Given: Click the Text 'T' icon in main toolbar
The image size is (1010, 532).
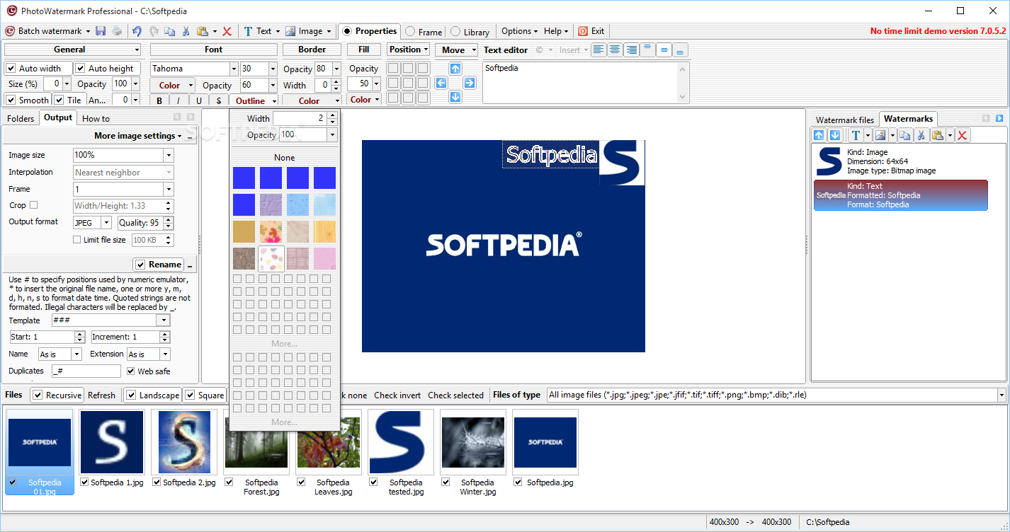Looking at the screenshot, I should click(x=248, y=31).
